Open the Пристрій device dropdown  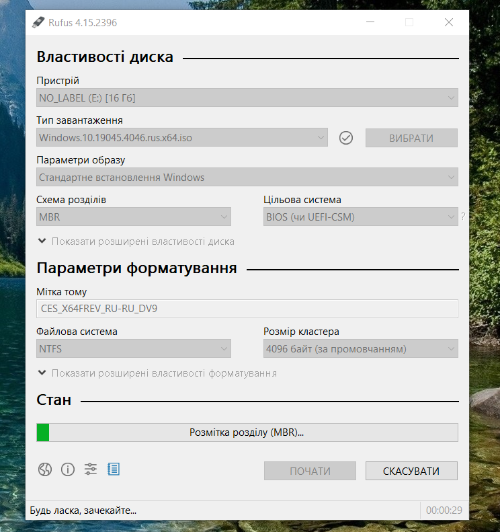(247, 98)
